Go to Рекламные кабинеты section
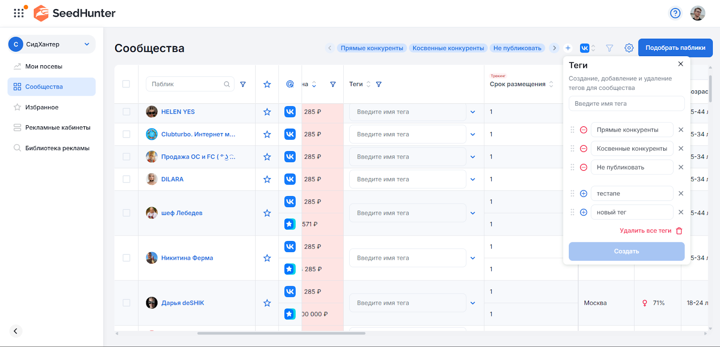Screen dimensions: 720x347 click(58, 128)
